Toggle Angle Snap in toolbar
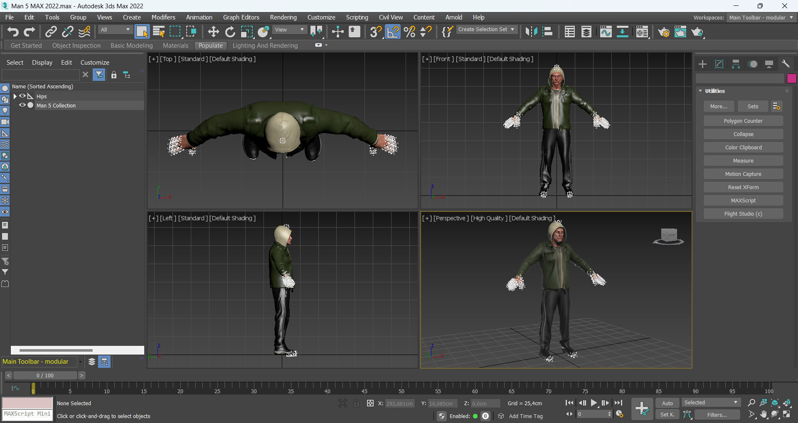 pyautogui.click(x=392, y=32)
